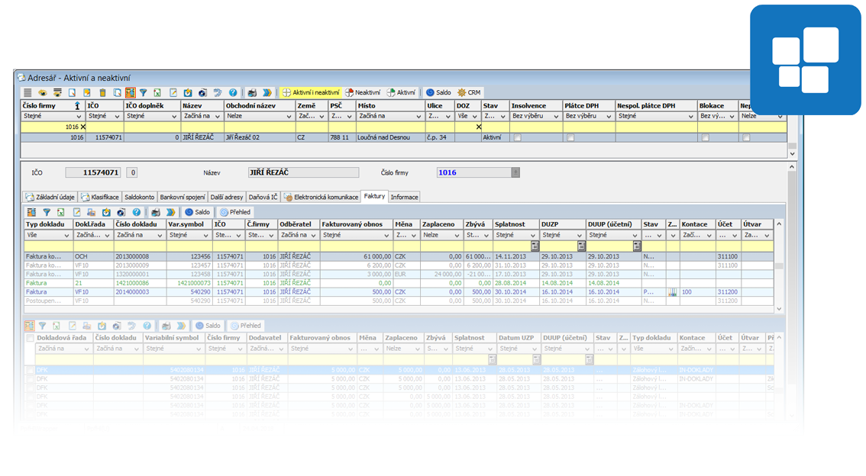Switch to Základní údaje tab

click(50, 197)
